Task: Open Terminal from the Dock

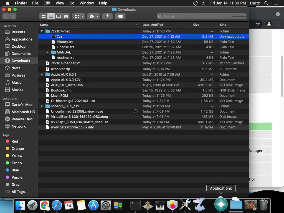Action: click(135, 205)
